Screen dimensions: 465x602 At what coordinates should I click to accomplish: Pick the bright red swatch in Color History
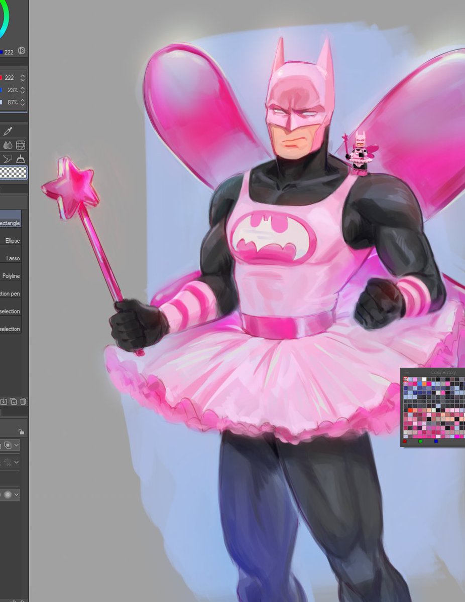(x=410, y=410)
